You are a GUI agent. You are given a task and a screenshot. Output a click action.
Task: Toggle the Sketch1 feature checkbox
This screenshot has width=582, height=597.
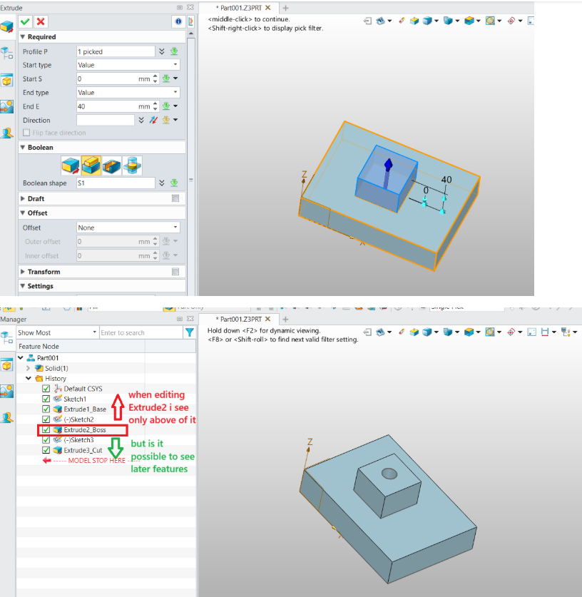46,399
